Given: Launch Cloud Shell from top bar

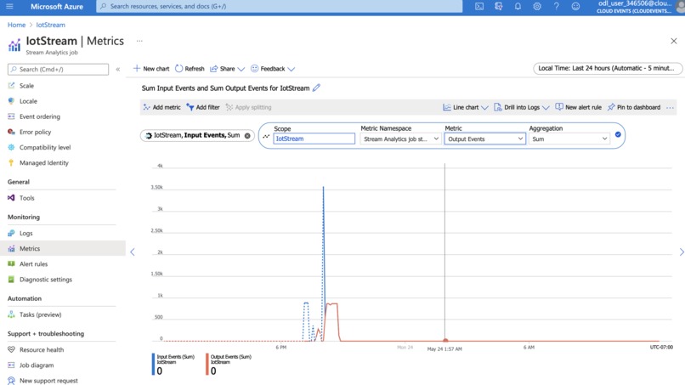Looking at the screenshot, I should point(479,6).
